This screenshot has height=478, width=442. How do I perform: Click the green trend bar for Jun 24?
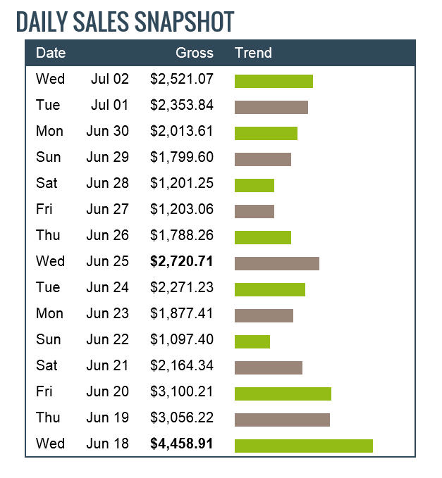tap(269, 289)
